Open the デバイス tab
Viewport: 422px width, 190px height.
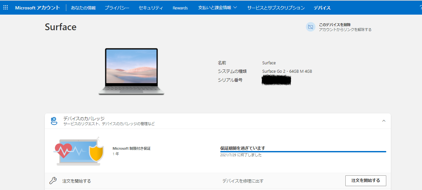(322, 8)
